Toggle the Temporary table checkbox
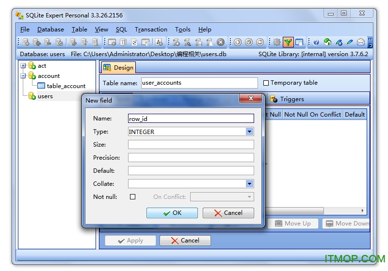 (266, 83)
